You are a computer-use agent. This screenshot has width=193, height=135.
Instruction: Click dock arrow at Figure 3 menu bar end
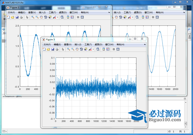(x=145, y=44)
